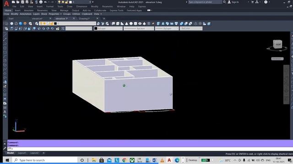Click the Undo arrow icon
Screen dimensions: 293x164
point(46,2)
